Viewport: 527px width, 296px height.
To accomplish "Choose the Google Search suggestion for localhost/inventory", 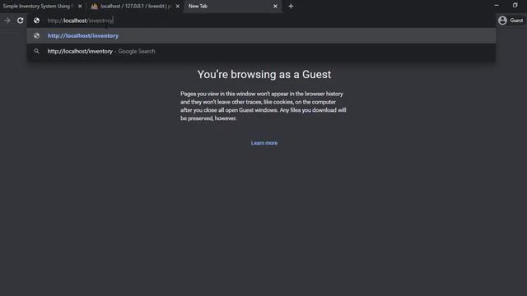I will click(x=261, y=51).
